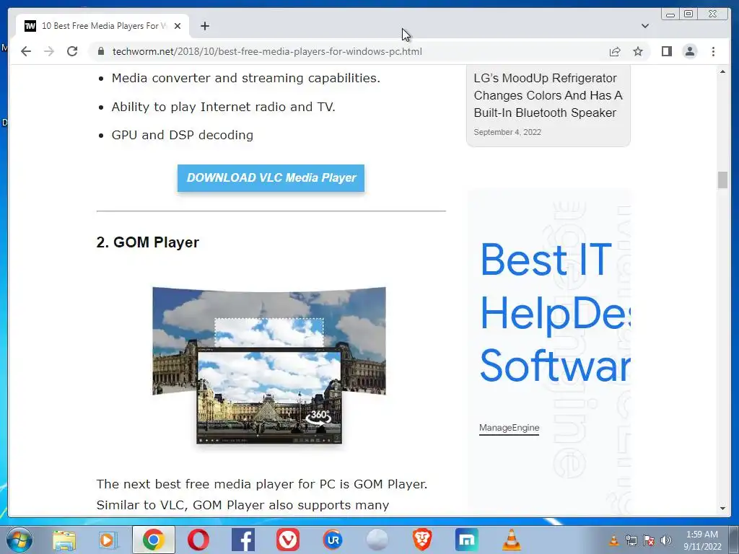Open the gray sphere taskbar app
Screen dimensions: 739x554
click(x=377, y=540)
